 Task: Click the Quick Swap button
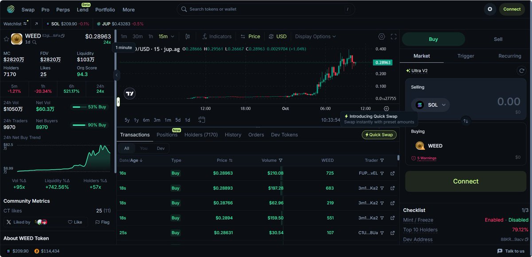379,135
